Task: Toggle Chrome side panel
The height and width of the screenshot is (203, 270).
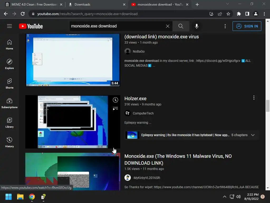Action: click(x=247, y=14)
